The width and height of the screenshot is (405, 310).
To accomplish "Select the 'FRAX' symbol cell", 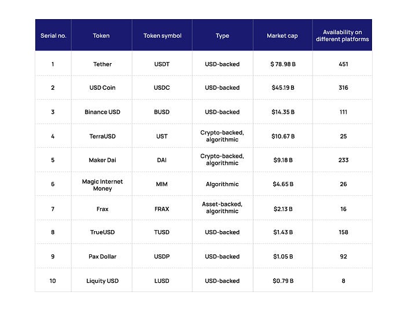I will pyautogui.click(x=162, y=209).
